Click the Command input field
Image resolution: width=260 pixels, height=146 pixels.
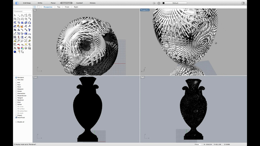[x=23, y=11]
